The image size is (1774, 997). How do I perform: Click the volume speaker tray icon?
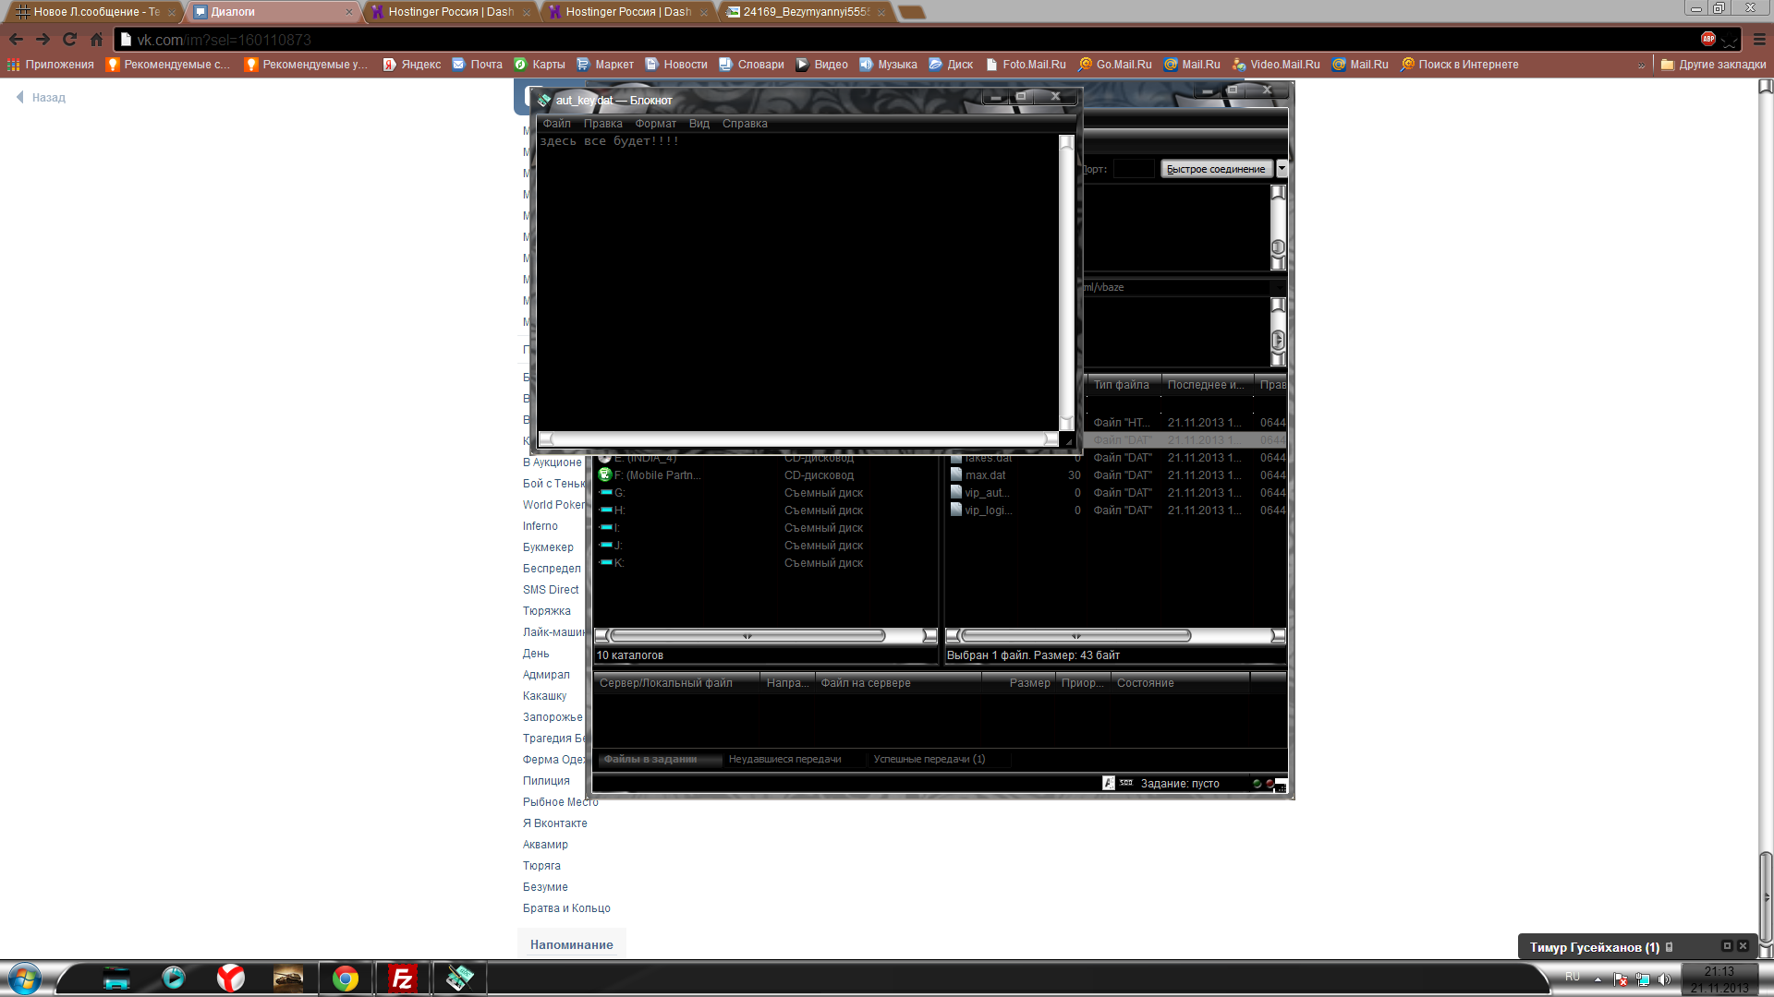click(1664, 979)
